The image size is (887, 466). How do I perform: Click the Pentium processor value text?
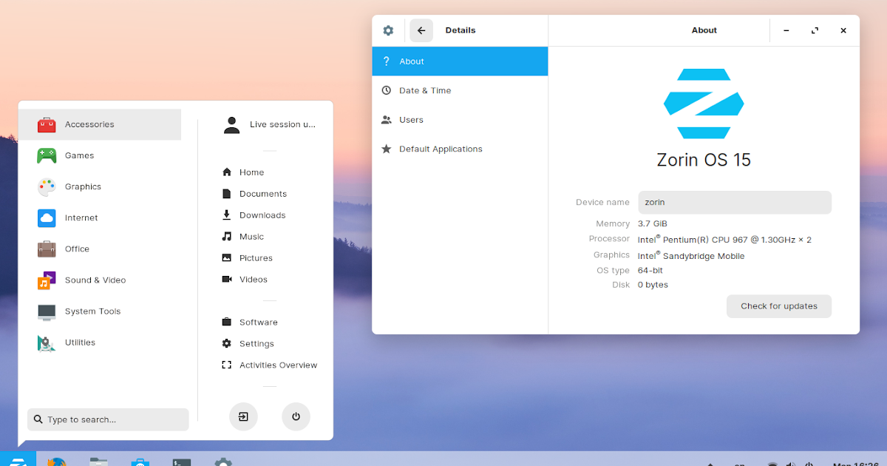point(724,240)
